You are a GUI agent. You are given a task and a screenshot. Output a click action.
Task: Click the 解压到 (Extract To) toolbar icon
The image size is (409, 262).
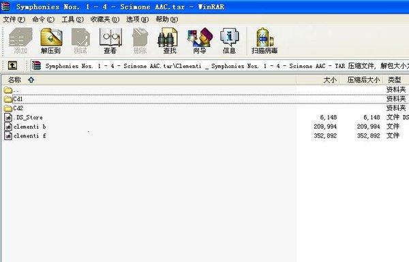[x=51, y=41]
